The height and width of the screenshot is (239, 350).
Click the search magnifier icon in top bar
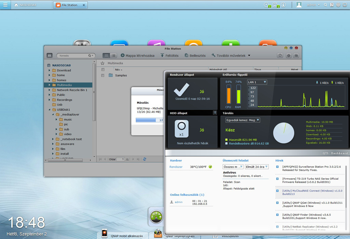(x=325, y=5)
